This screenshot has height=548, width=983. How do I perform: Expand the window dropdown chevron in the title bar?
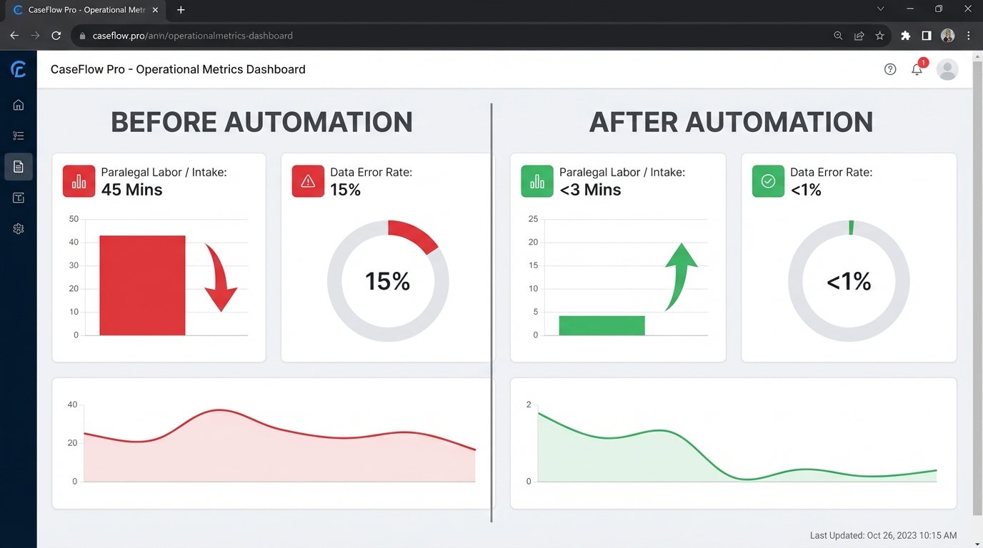point(880,9)
